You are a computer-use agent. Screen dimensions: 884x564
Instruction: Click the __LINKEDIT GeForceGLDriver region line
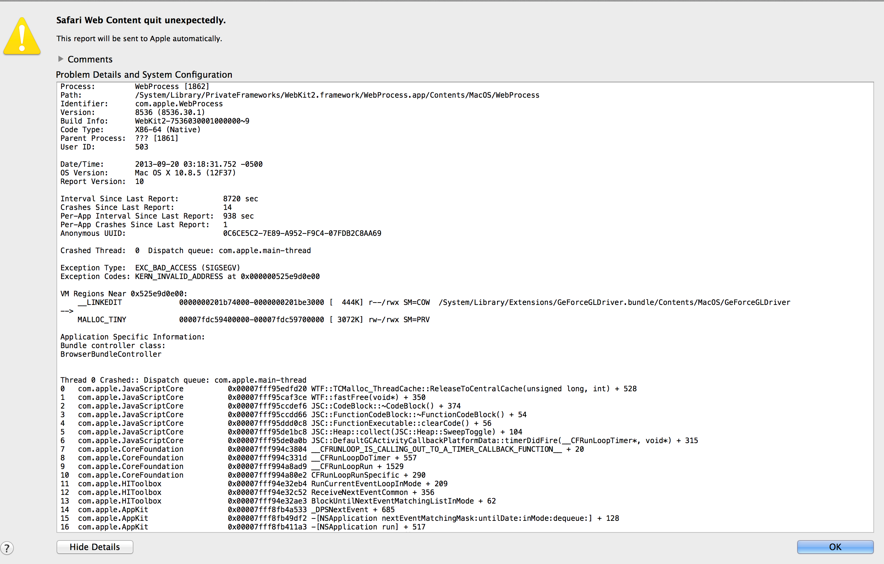(x=434, y=303)
